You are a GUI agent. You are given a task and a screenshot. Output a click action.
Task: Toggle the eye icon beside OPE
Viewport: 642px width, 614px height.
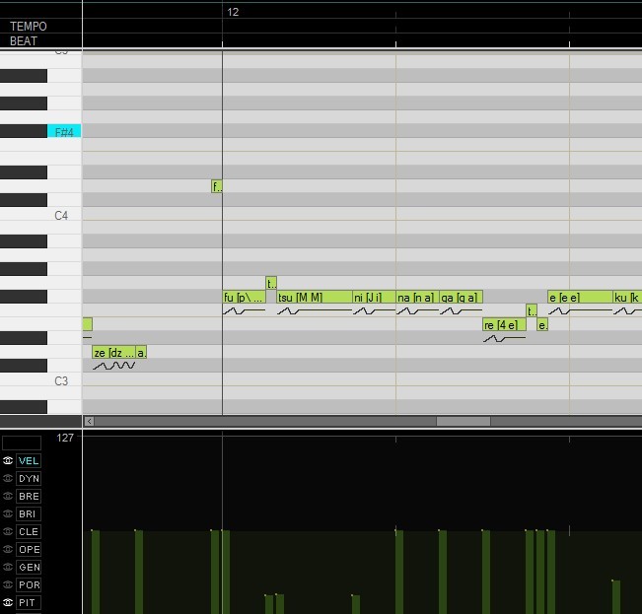8,549
